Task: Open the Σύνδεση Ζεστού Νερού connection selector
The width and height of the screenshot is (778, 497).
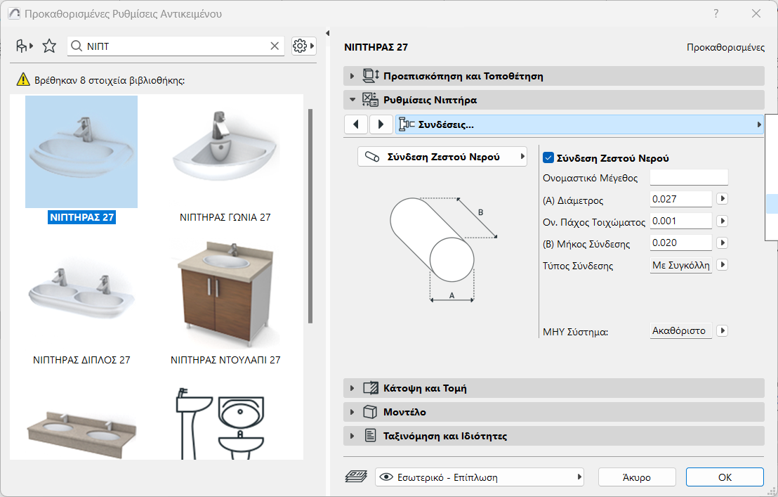Action: pyautogui.click(x=442, y=157)
